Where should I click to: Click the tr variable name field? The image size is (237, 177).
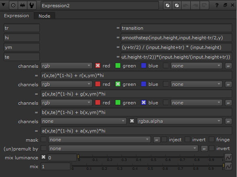click(22, 28)
